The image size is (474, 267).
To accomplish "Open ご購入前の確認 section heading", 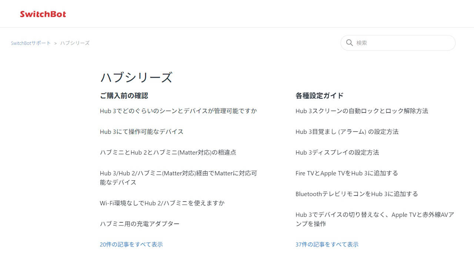I will [x=124, y=96].
